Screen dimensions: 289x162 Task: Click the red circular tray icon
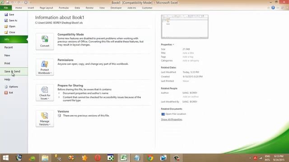255,158
